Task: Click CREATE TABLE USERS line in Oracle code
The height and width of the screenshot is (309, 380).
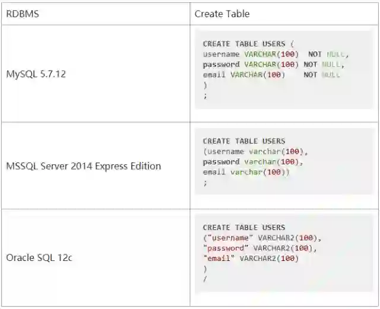Action: 244,227
